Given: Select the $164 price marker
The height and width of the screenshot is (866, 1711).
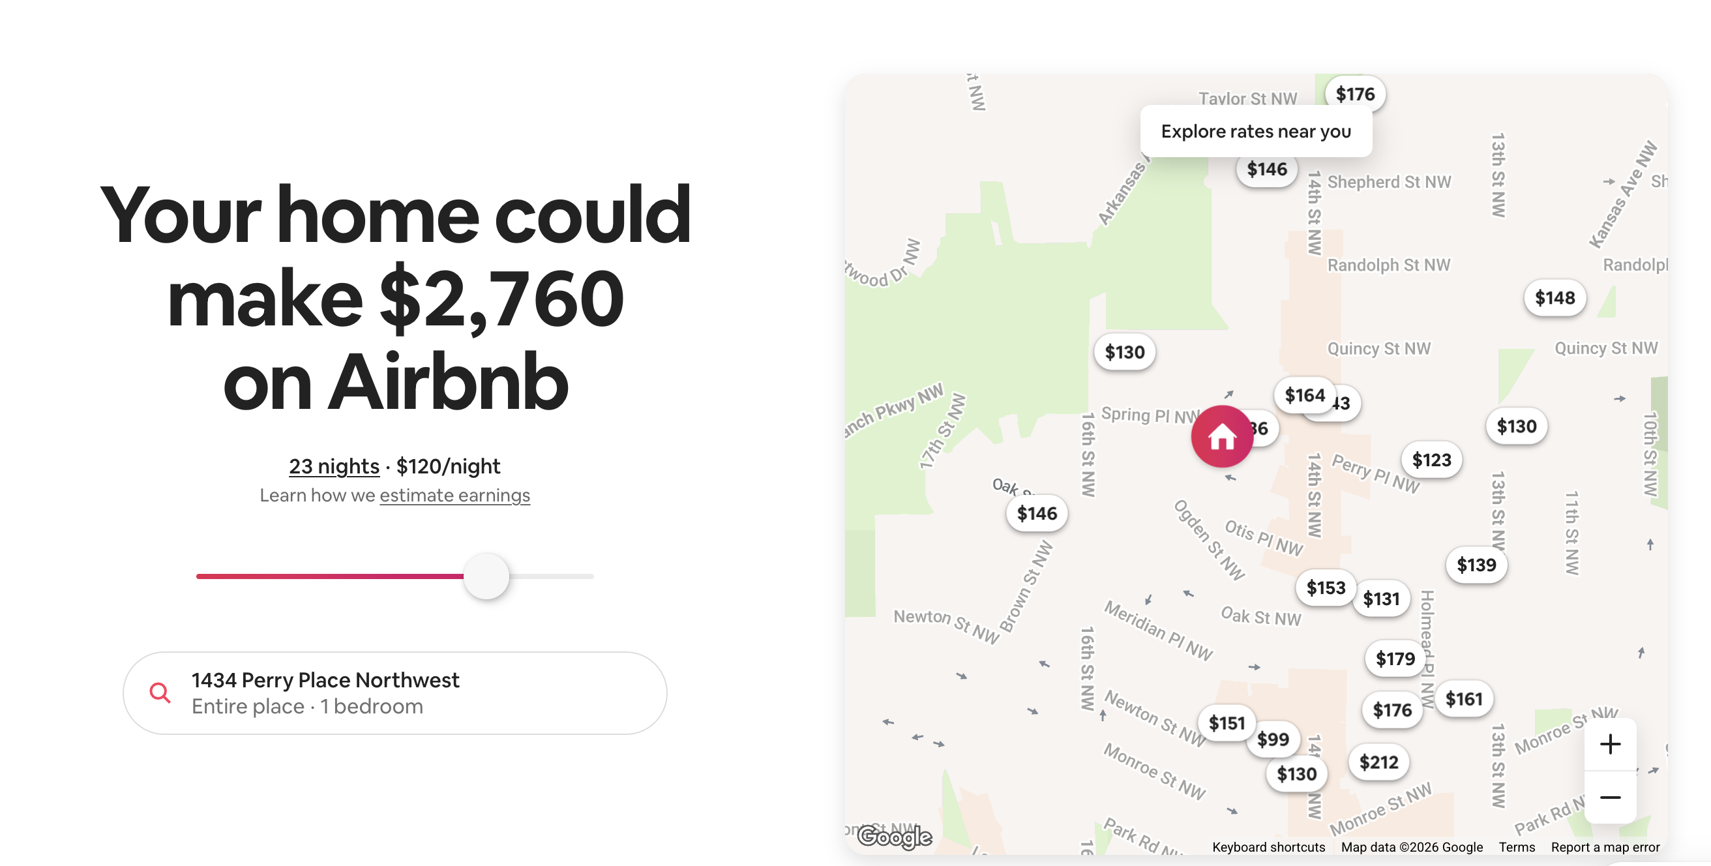Looking at the screenshot, I should [1305, 395].
